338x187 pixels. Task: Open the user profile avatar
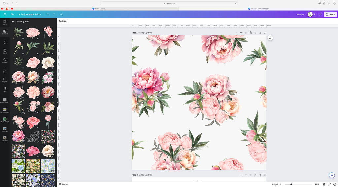310,14
